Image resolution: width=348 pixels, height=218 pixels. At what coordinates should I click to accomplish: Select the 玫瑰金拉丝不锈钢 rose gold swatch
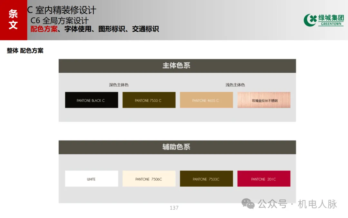pos(264,100)
